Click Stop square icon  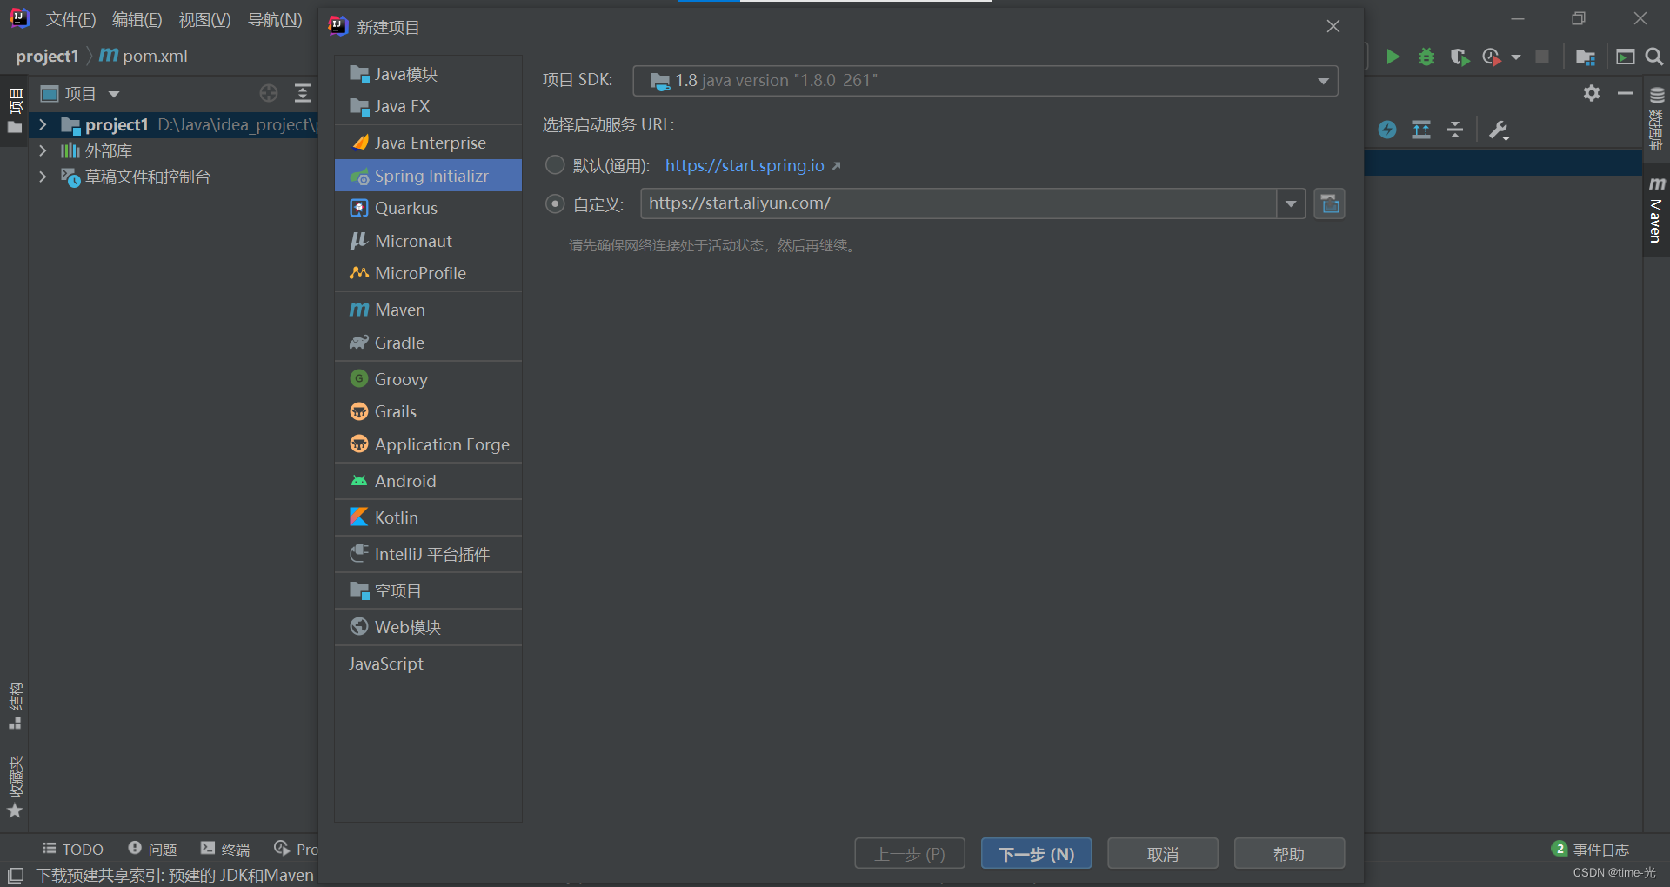(1542, 57)
